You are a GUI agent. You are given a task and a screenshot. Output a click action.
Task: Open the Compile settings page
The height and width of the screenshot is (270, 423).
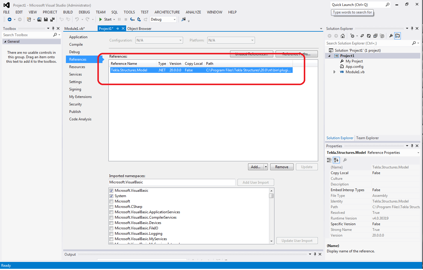point(76,45)
